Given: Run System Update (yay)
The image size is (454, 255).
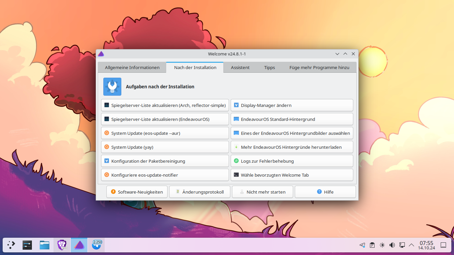Looking at the screenshot, I should (165, 147).
